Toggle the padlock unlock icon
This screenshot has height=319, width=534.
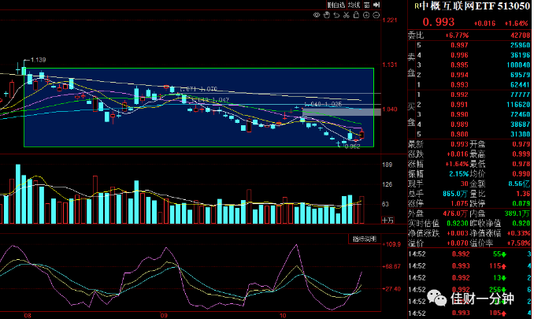[356, 15]
